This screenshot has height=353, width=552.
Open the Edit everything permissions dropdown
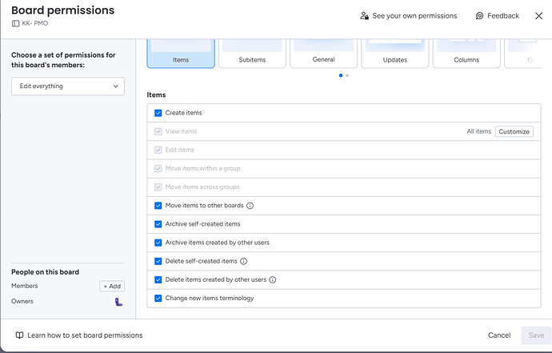(x=68, y=86)
